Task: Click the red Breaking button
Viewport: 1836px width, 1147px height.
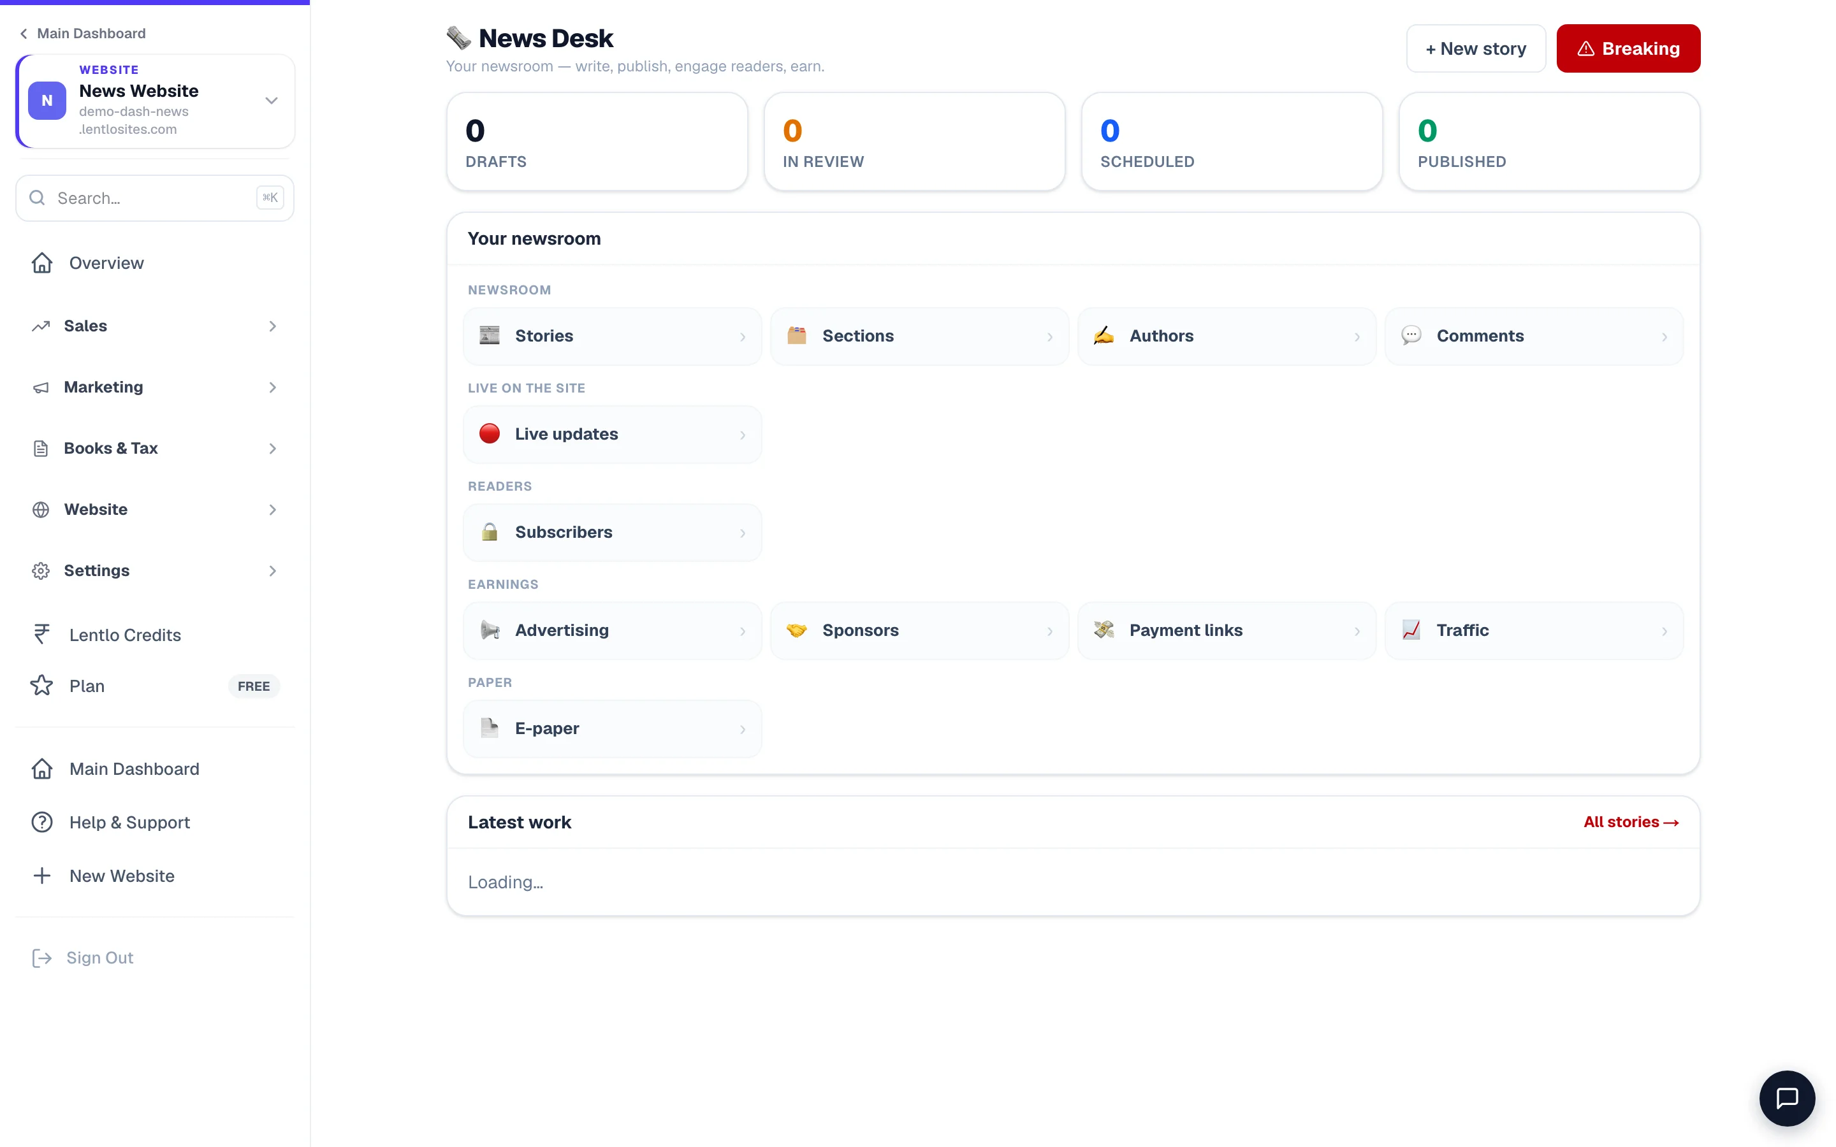Action: pos(1628,48)
